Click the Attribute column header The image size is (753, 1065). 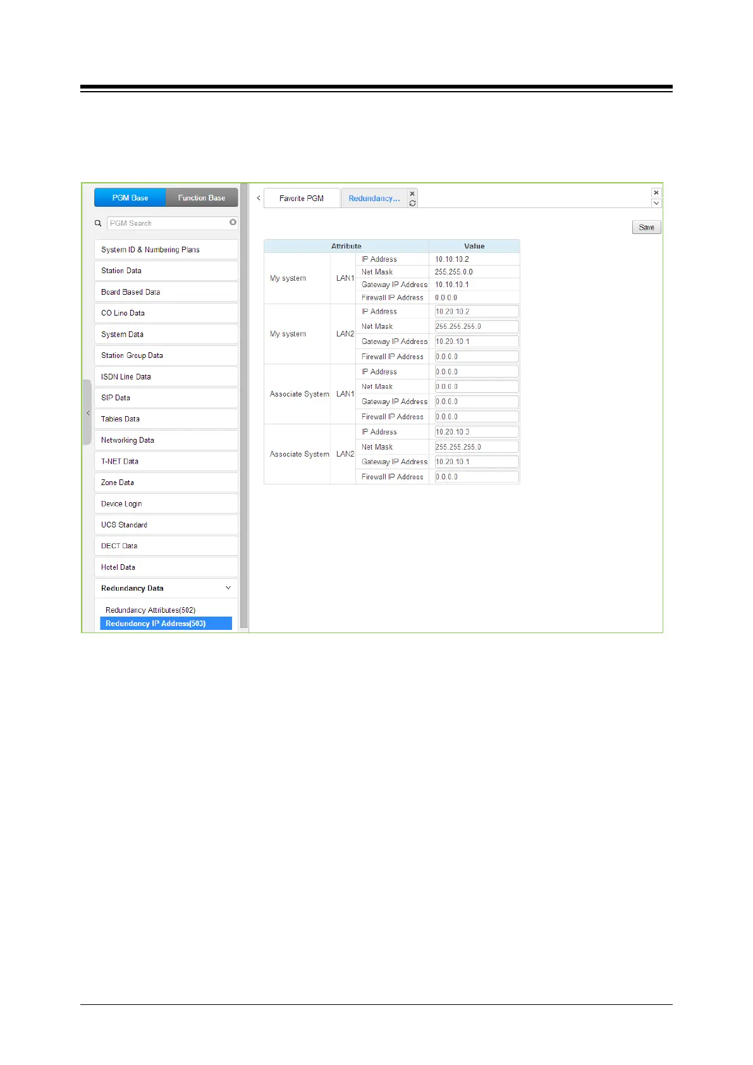(x=346, y=246)
